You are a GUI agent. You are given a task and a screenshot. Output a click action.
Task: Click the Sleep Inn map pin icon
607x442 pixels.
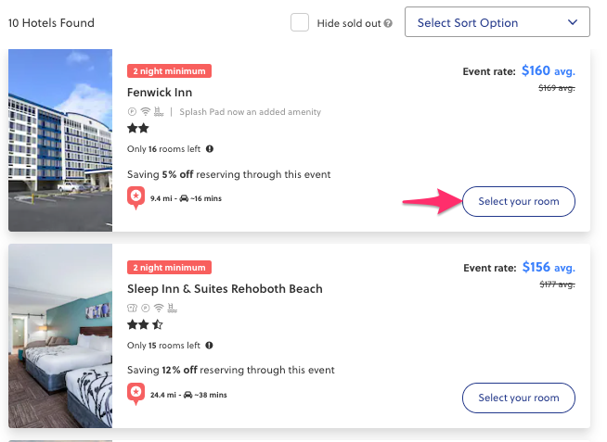point(136,394)
